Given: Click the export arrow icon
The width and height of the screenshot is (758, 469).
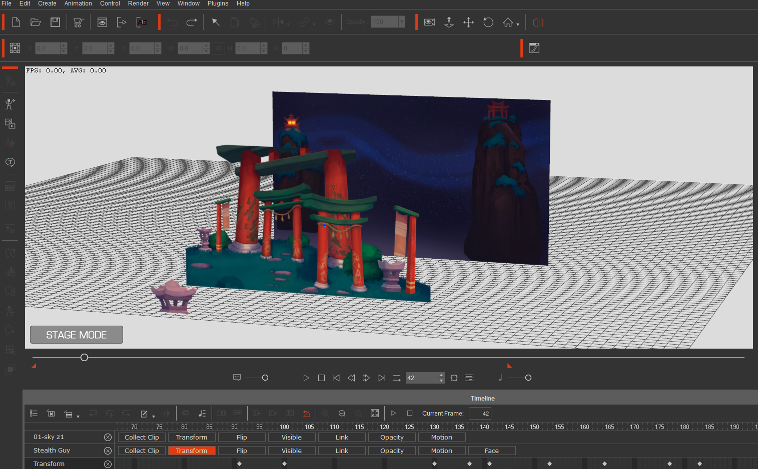Looking at the screenshot, I should point(122,22).
